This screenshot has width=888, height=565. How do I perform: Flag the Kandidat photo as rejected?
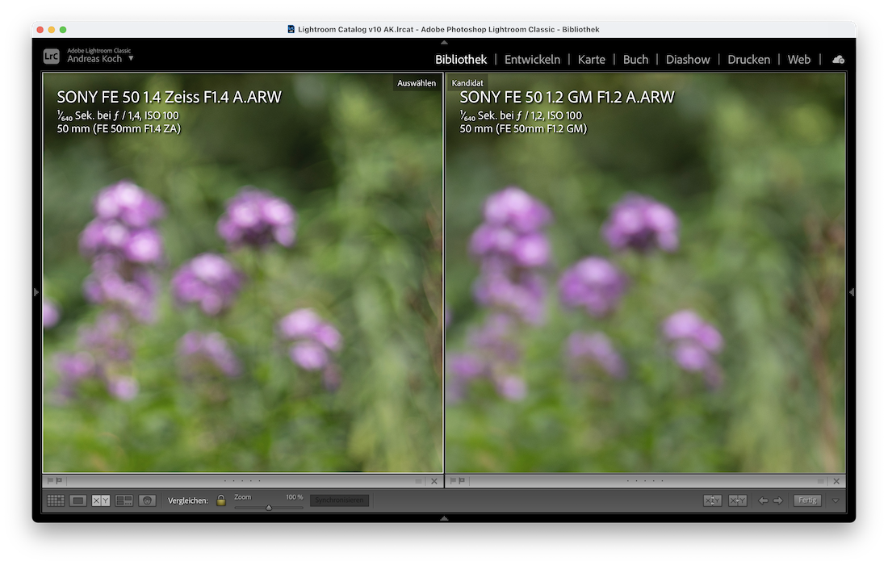462,480
